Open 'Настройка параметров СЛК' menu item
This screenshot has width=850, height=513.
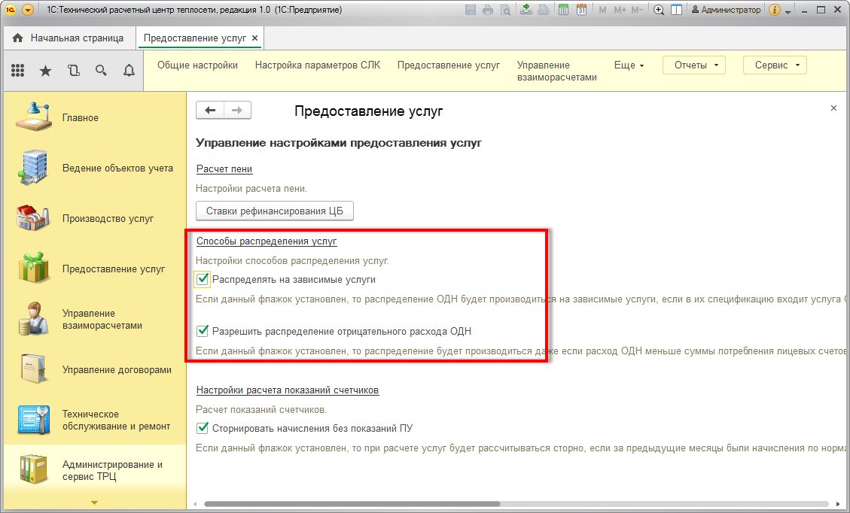(x=318, y=65)
